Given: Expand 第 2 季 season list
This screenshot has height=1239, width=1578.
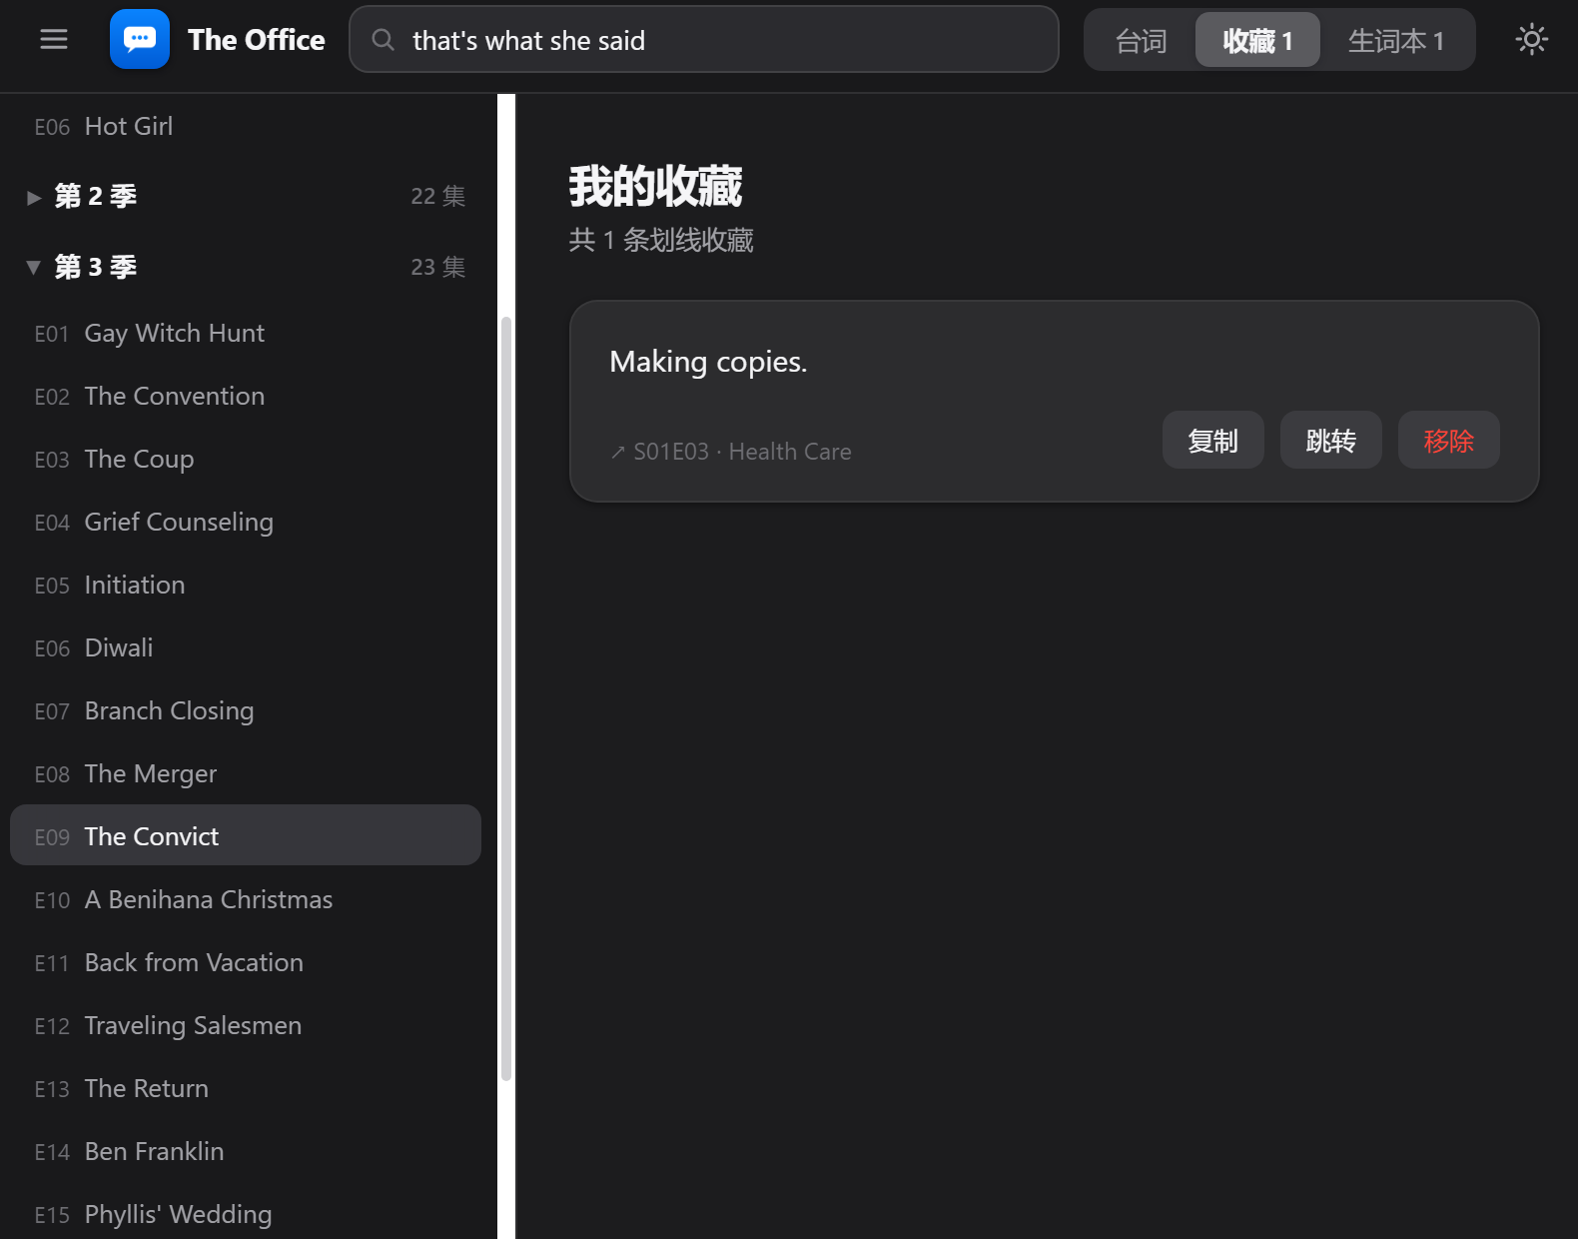Looking at the screenshot, I should pos(246,196).
